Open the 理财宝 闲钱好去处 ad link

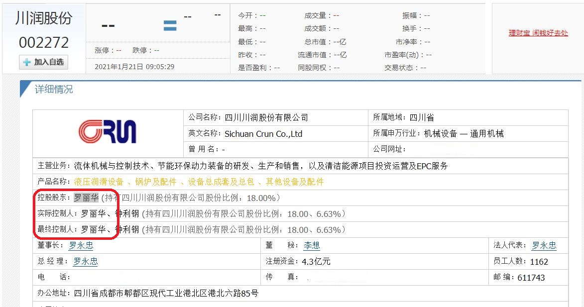(538, 33)
